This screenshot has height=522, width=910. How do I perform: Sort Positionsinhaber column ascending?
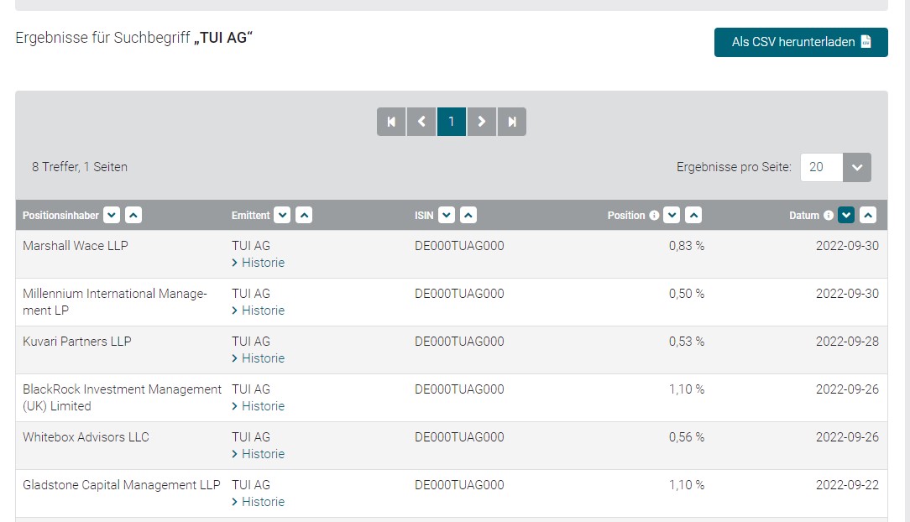point(133,216)
